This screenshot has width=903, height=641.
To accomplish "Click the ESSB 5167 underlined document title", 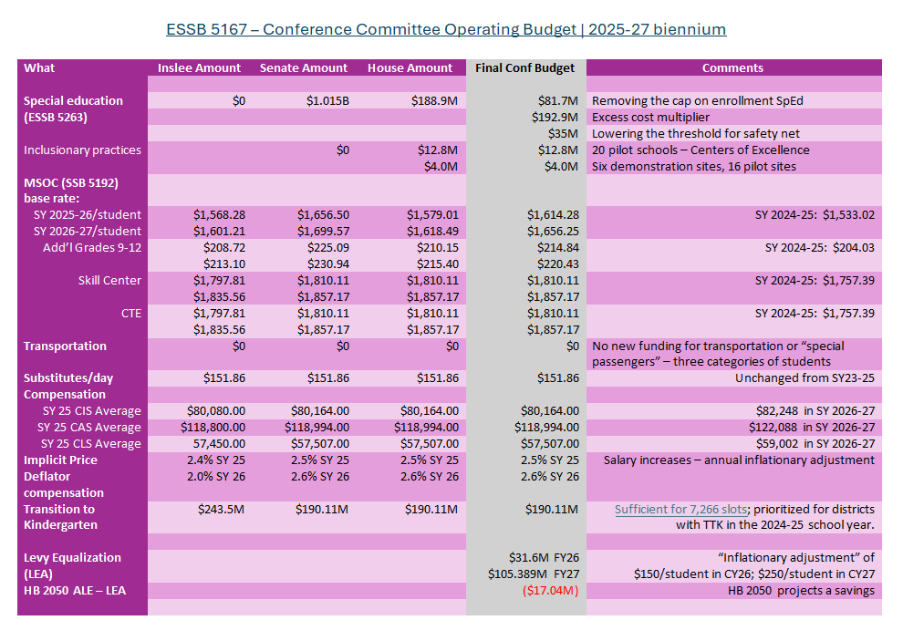I will coord(446,29).
